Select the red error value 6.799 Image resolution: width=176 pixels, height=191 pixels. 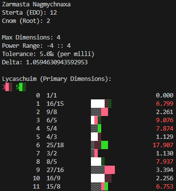(165, 104)
